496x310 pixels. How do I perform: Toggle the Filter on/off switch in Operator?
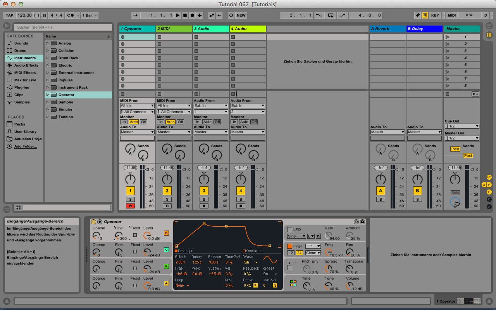tap(289, 246)
